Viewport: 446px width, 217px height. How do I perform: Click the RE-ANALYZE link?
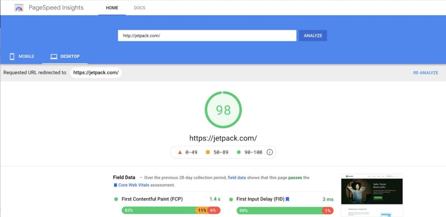point(426,73)
